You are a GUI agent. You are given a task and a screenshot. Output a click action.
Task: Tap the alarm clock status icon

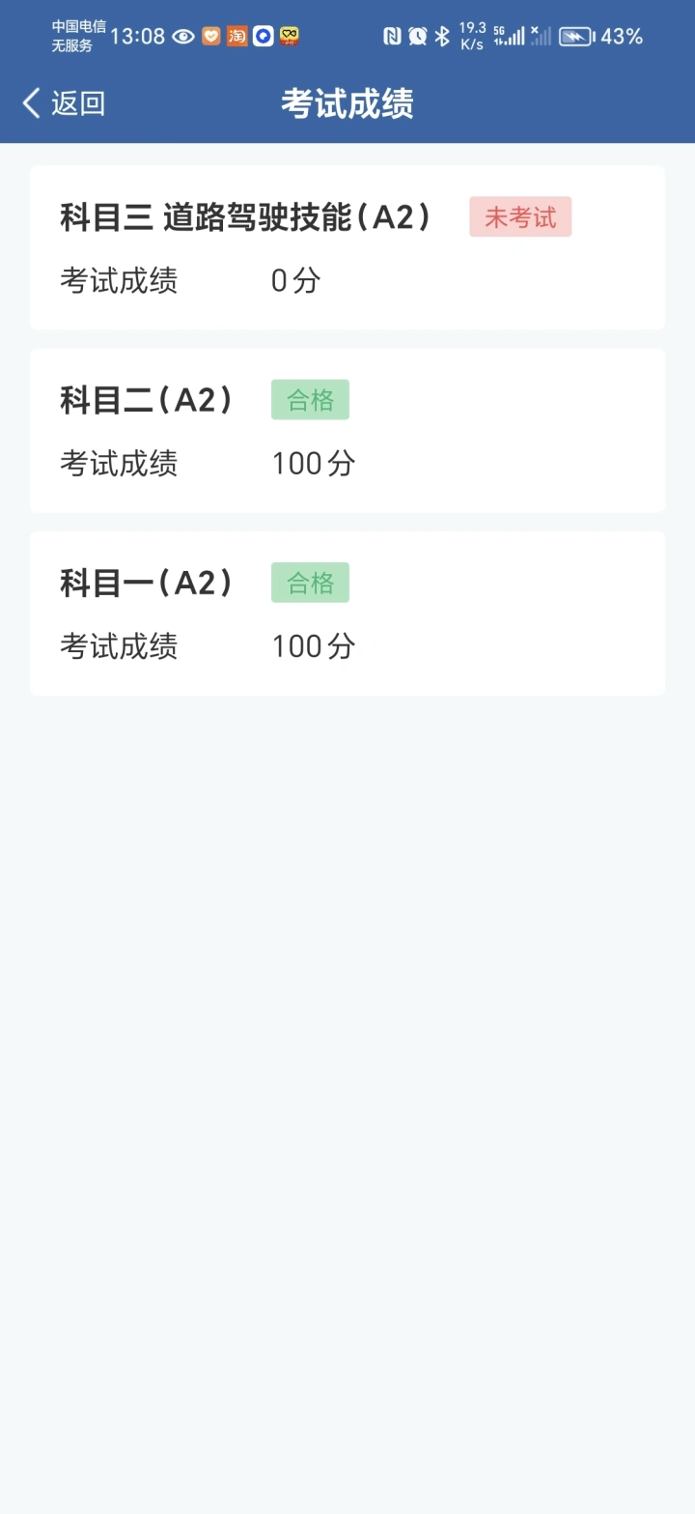tap(417, 37)
